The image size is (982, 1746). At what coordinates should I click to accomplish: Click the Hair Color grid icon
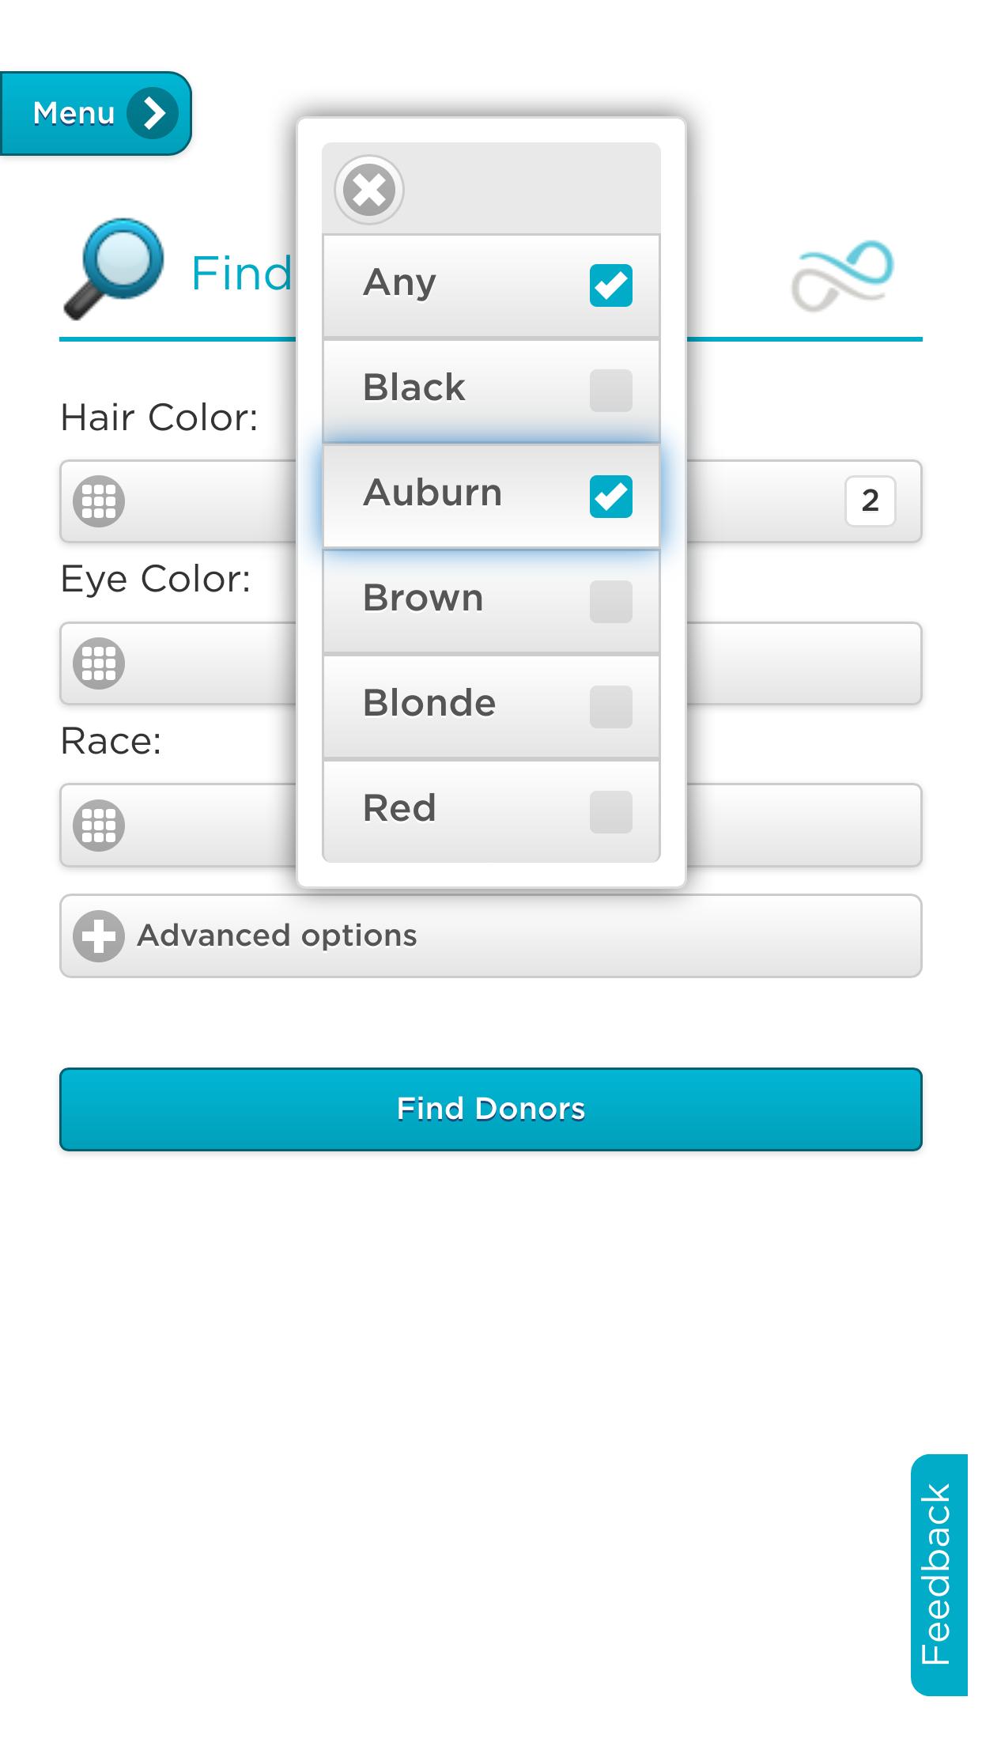pyautogui.click(x=99, y=501)
